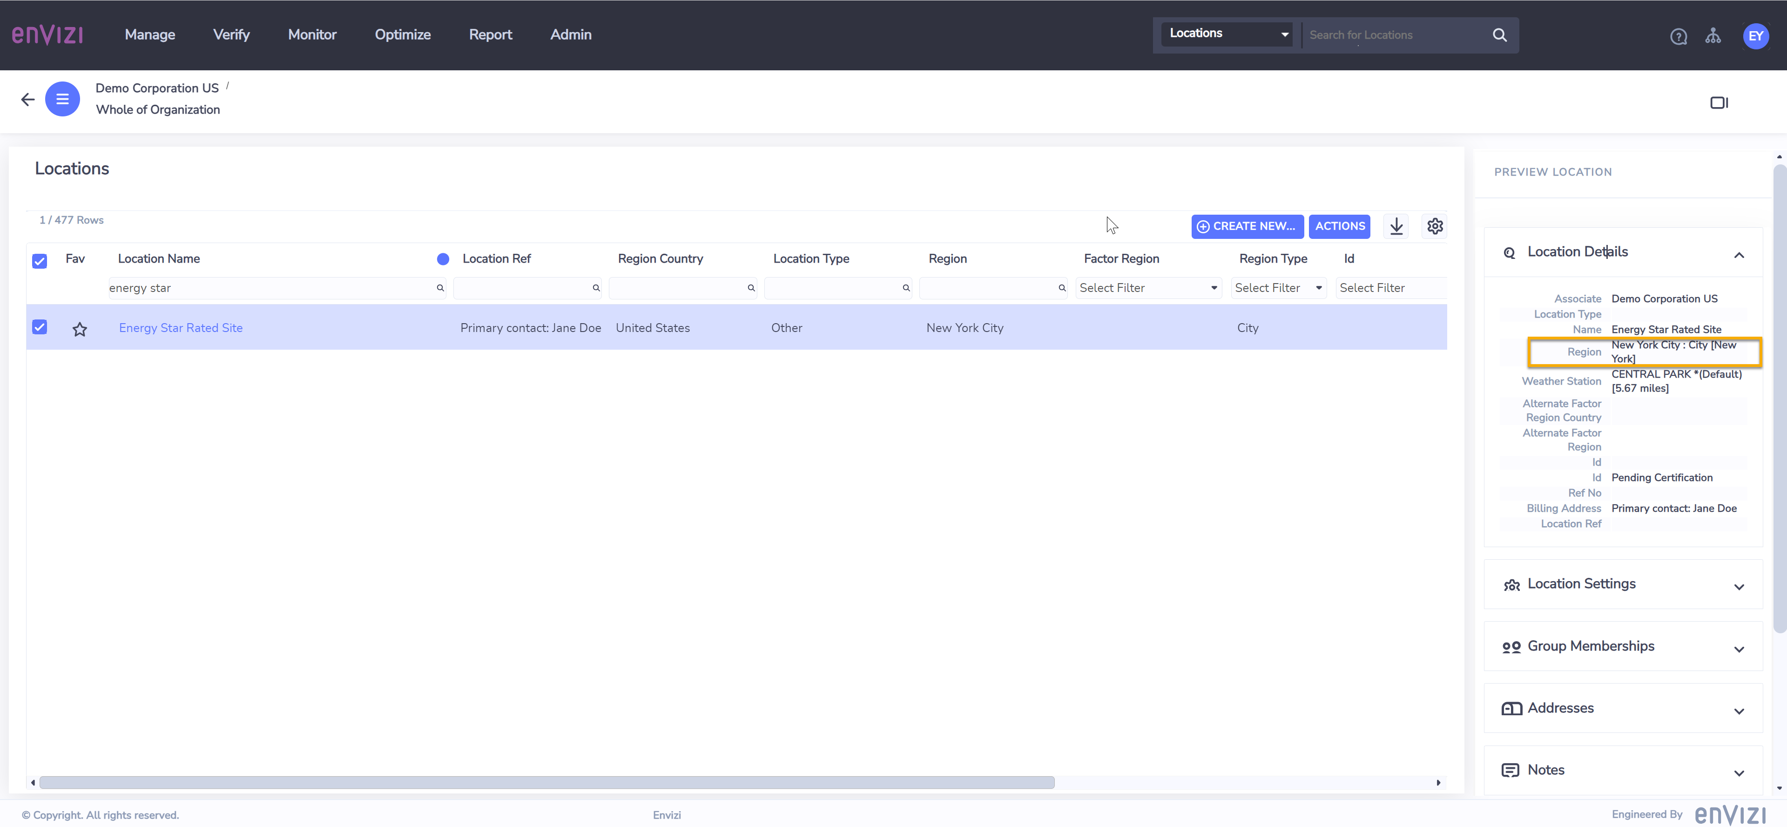Mark Energy Star Rated Site as favorite
This screenshot has height=827, width=1787.
click(80, 329)
